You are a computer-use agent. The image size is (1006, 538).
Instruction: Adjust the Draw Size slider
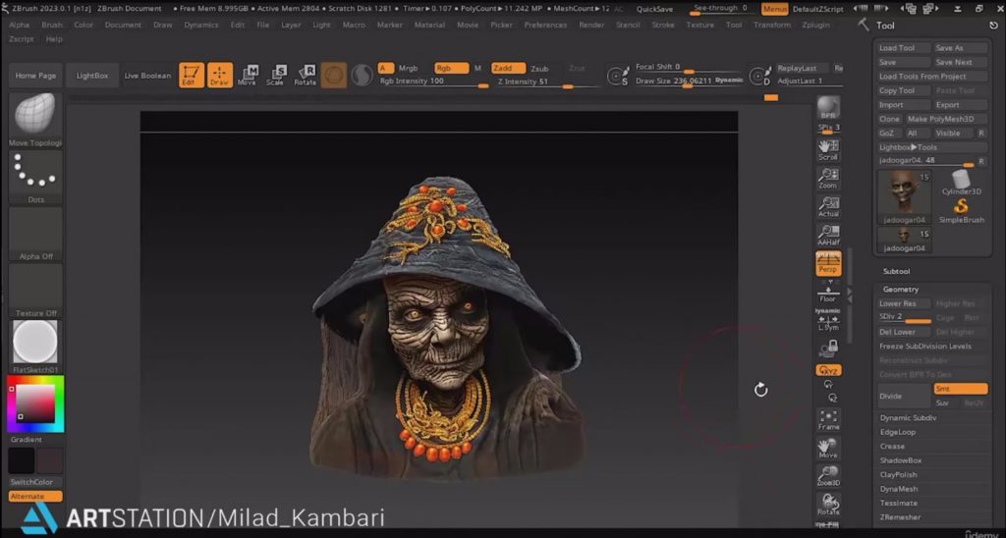[689, 81]
